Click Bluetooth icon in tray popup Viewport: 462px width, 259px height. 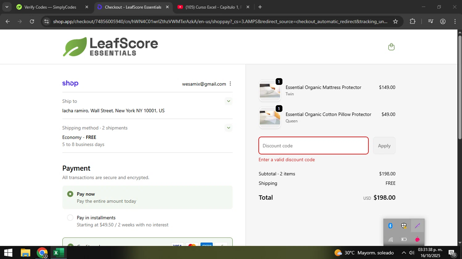click(390, 226)
